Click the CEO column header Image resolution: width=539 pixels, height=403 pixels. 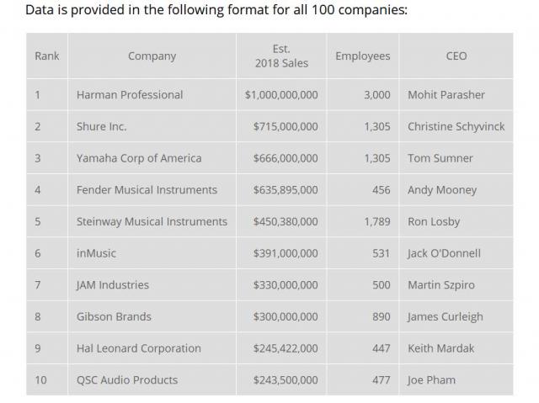click(x=456, y=56)
